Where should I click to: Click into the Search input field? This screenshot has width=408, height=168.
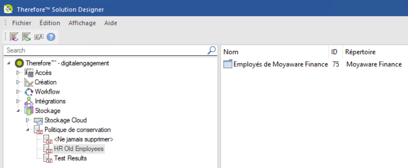pyautogui.click(x=105, y=50)
